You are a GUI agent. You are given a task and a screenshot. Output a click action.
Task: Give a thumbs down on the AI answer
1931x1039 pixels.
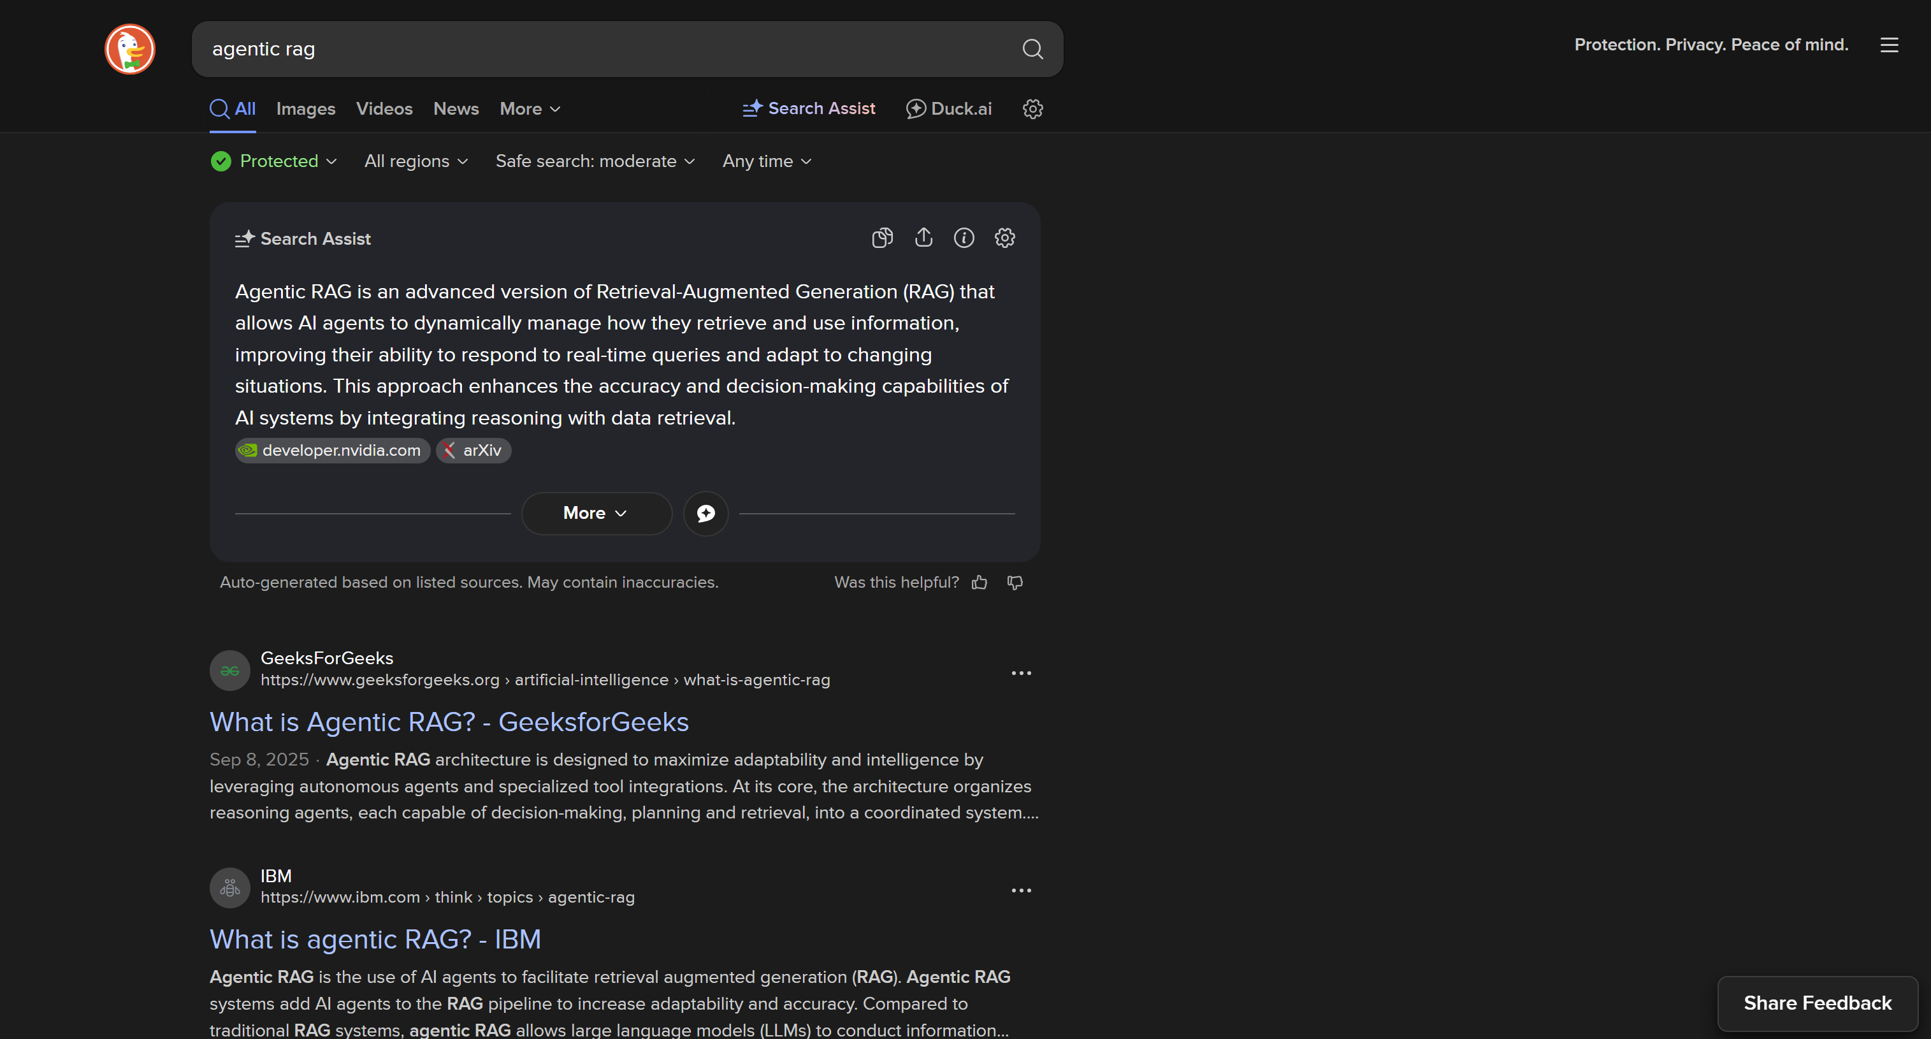1014,583
